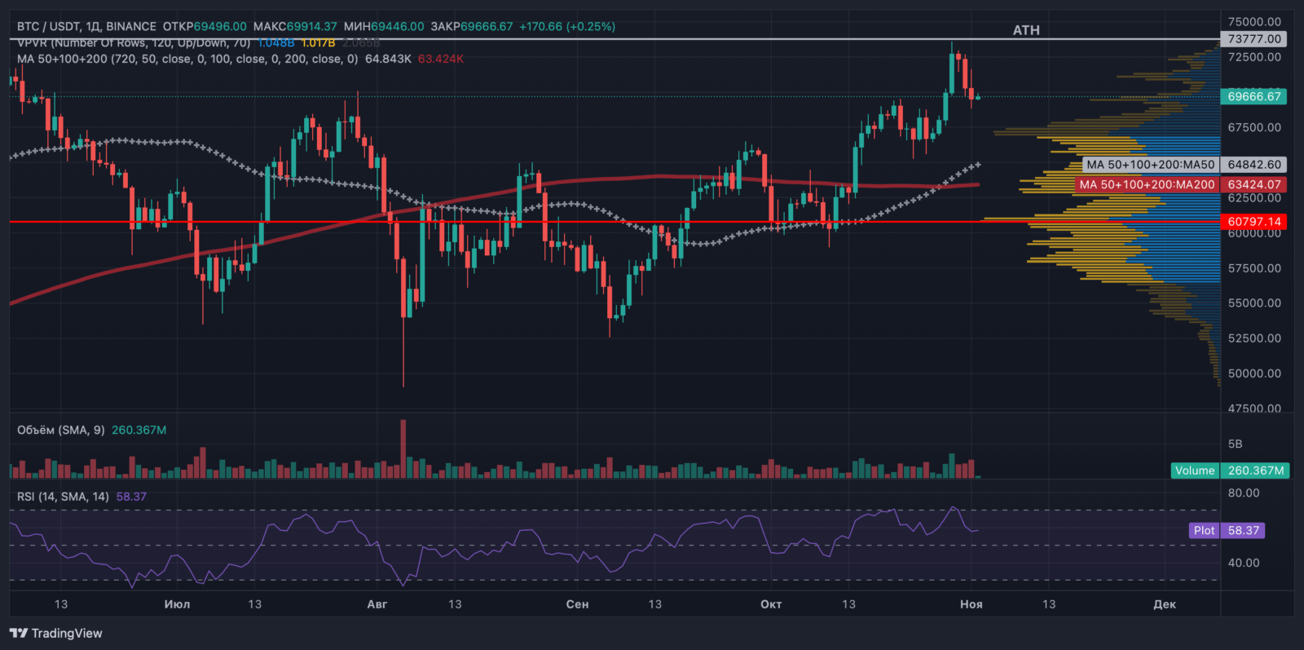
Task: Click 58.37 in the RSI legend
Action: point(131,497)
